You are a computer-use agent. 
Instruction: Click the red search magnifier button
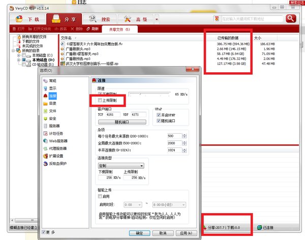tap(291, 19)
